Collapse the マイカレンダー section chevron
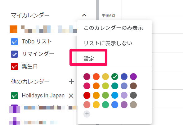 [x=84, y=15]
